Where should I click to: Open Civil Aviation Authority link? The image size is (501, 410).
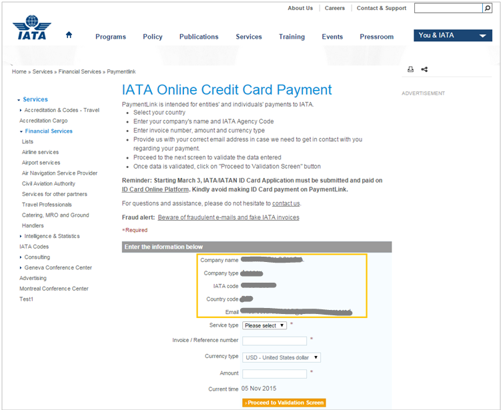tap(49, 183)
